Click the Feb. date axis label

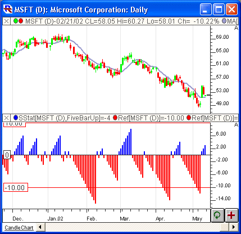point(92,219)
